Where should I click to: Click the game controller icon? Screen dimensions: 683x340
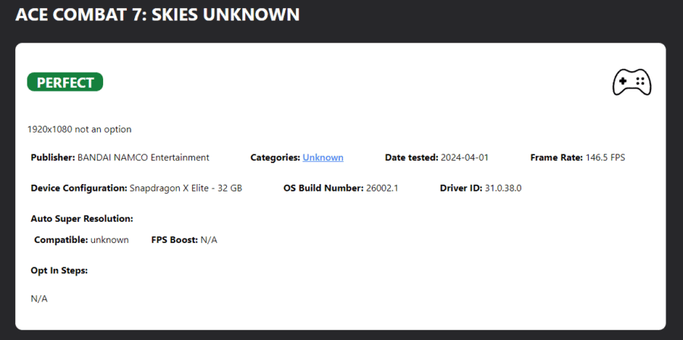(x=631, y=83)
